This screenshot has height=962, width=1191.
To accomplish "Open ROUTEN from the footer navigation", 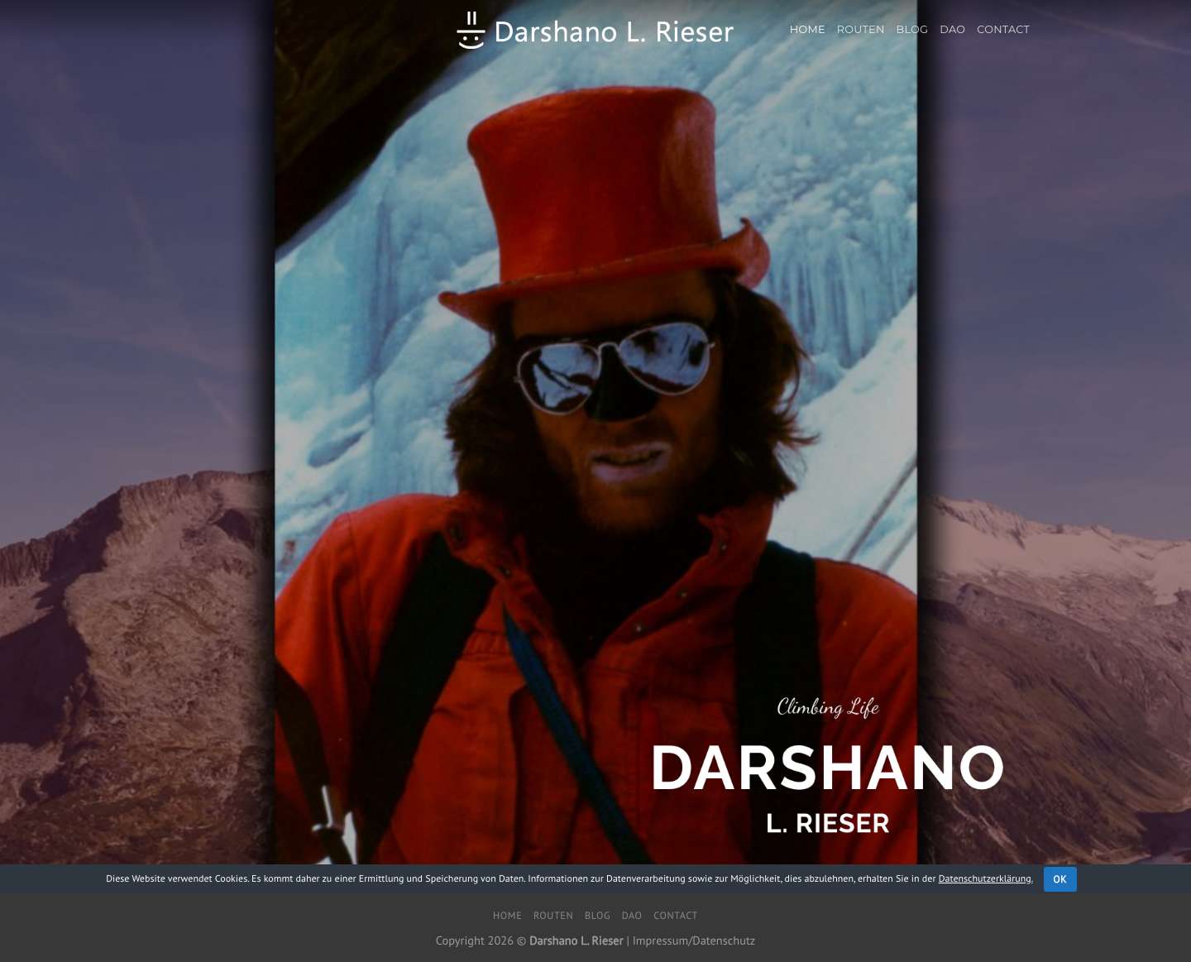I will click(552, 915).
